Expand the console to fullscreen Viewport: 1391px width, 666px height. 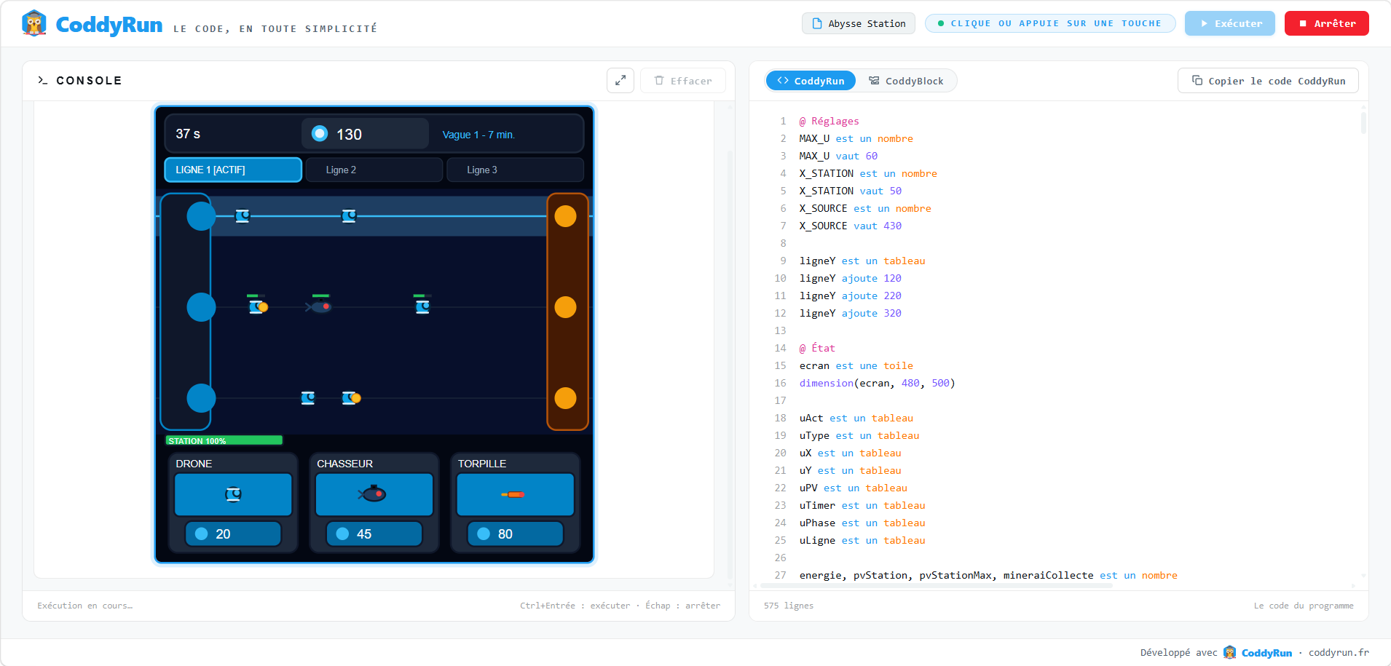click(x=620, y=81)
